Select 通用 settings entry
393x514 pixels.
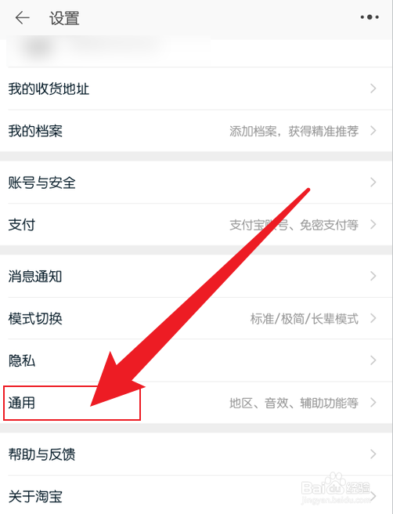point(196,403)
